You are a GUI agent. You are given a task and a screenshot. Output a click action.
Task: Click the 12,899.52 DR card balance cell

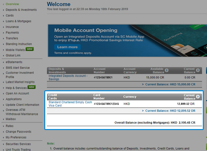(x=186, y=104)
